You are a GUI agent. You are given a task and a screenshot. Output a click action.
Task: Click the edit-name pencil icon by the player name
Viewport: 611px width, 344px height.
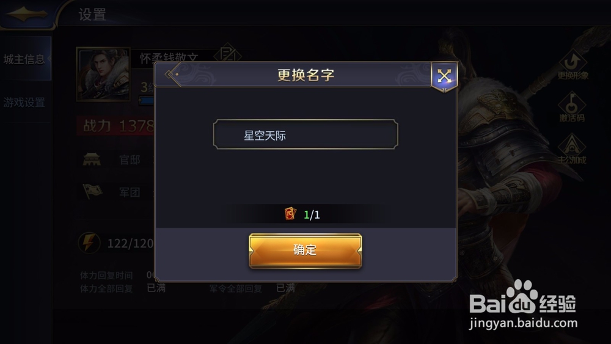227,53
